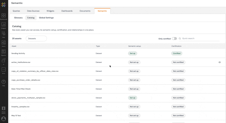Open the user profile avatar

tap(4, 119)
